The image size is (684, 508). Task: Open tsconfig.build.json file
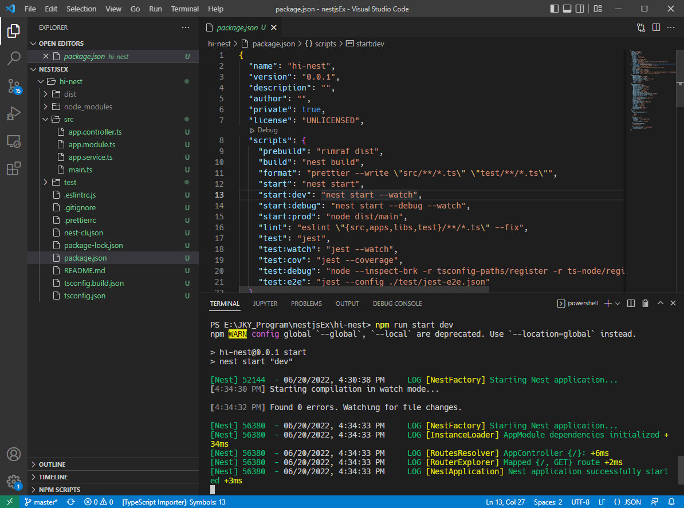click(x=113, y=283)
